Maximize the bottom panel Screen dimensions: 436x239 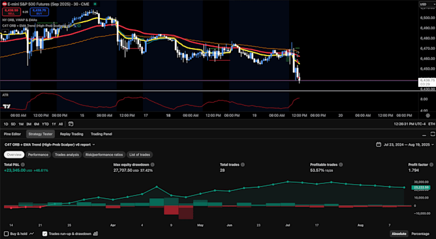click(x=433, y=134)
